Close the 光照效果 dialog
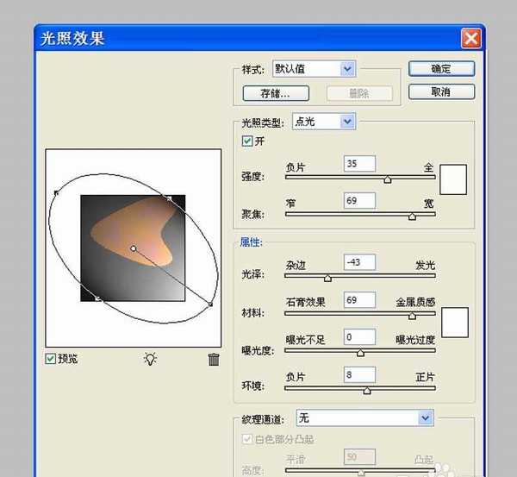 pyautogui.click(x=470, y=38)
